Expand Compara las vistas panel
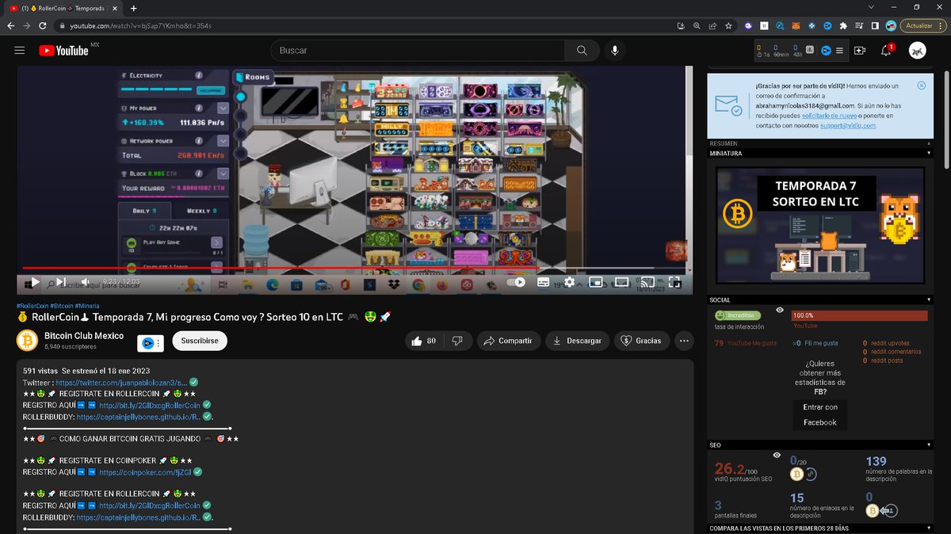This screenshot has width=951, height=534. (x=928, y=528)
